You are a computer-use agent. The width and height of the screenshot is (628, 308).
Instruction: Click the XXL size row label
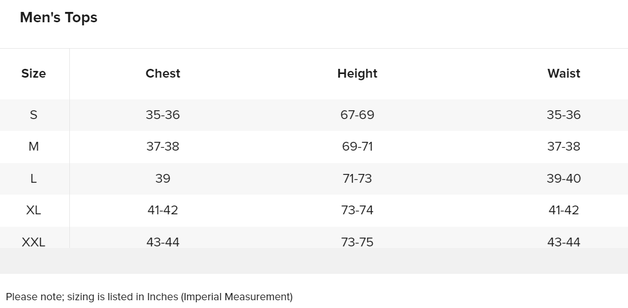click(x=34, y=242)
